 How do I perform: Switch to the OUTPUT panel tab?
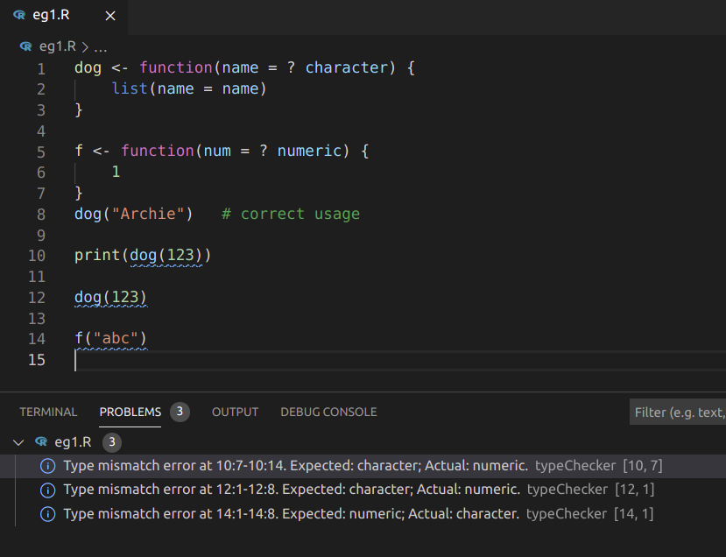pyautogui.click(x=236, y=412)
